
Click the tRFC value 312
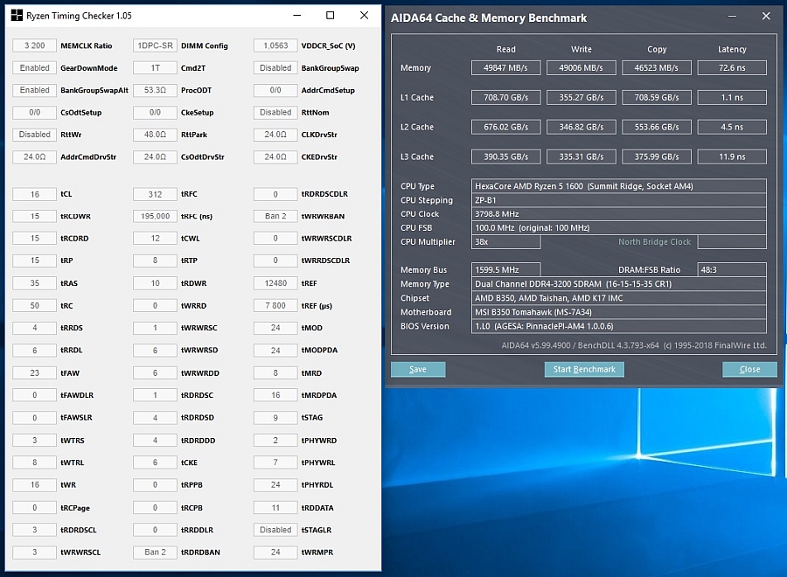(155, 194)
